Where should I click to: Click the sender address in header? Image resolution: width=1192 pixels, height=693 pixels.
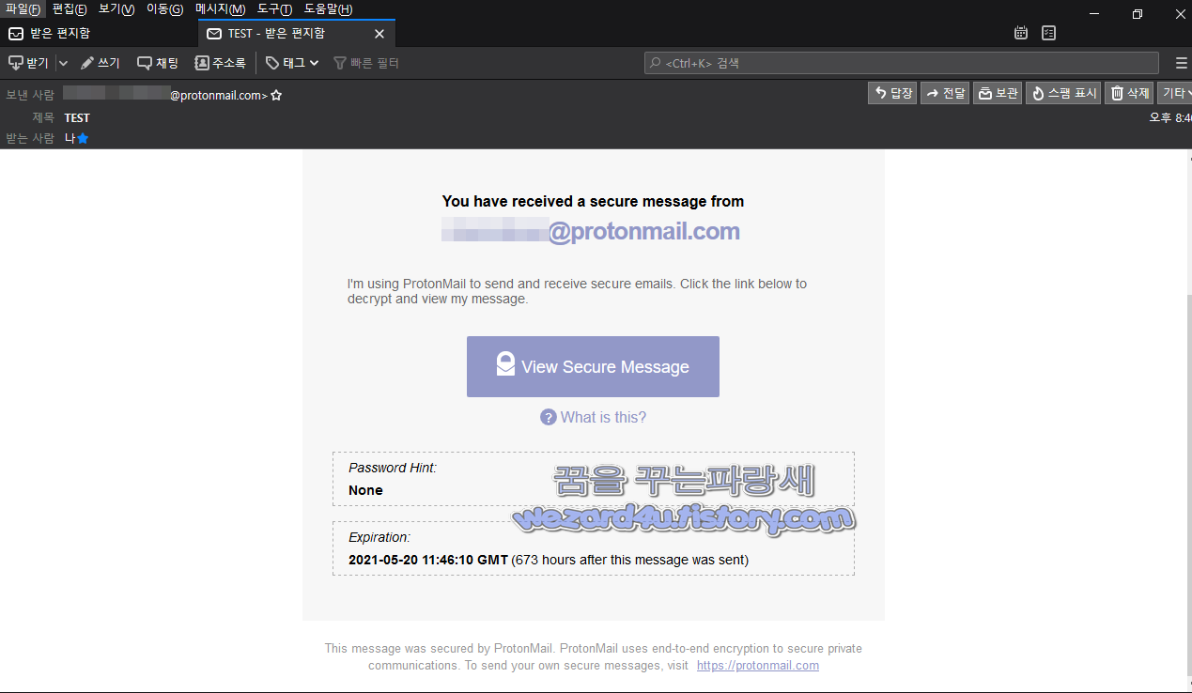pyautogui.click(x=165, y=95)
